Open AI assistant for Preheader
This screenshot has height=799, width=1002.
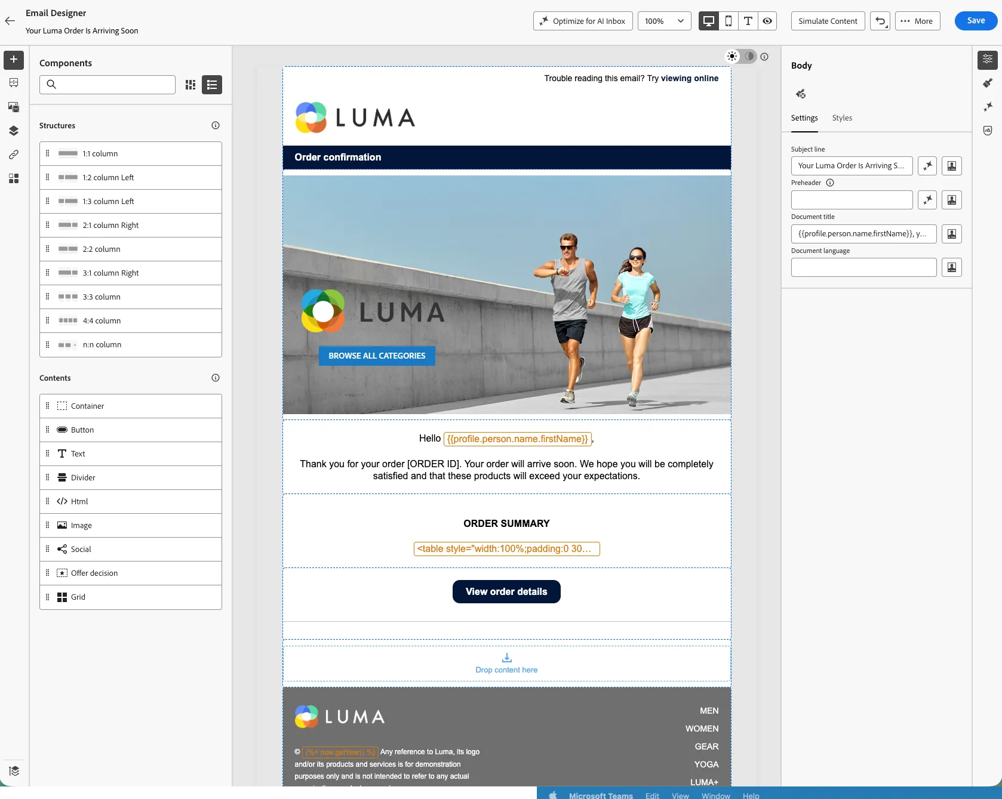[x=927, y=200]
